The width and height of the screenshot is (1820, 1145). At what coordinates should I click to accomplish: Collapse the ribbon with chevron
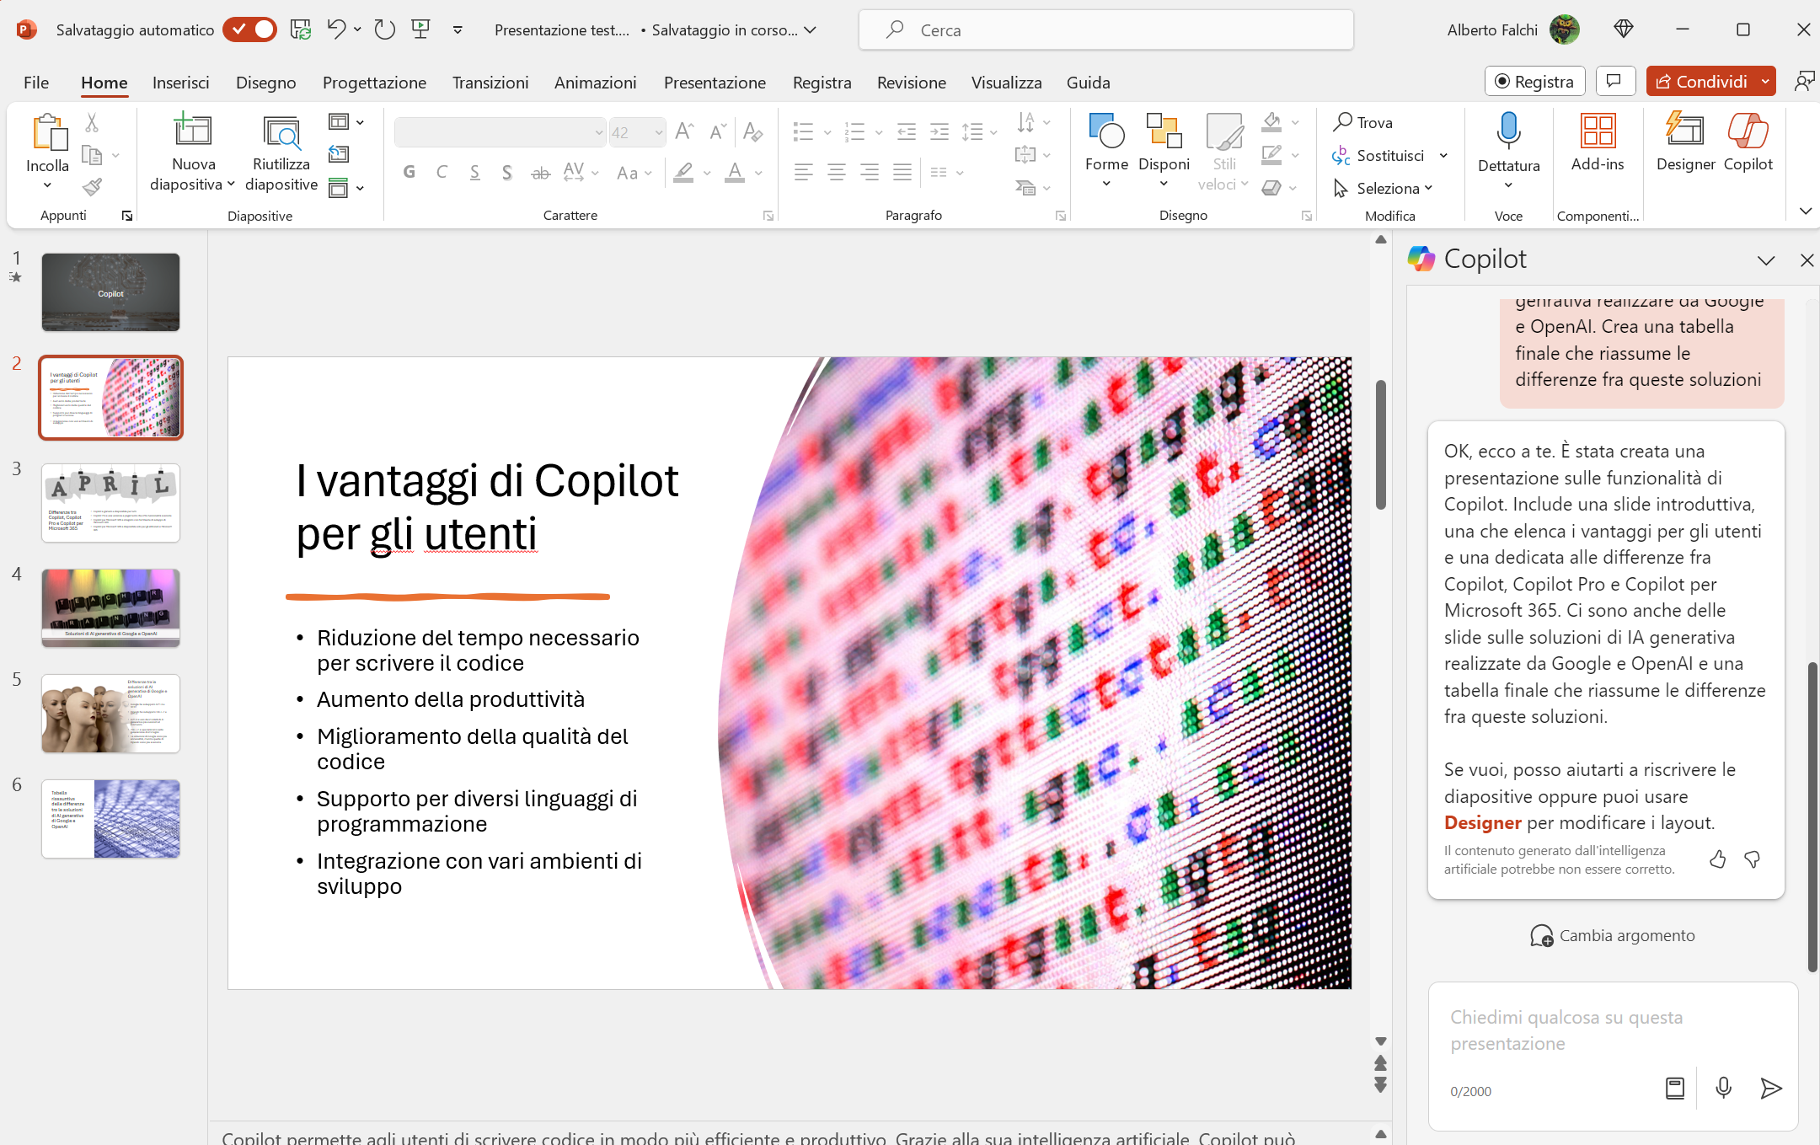(x=1805, y=211)
